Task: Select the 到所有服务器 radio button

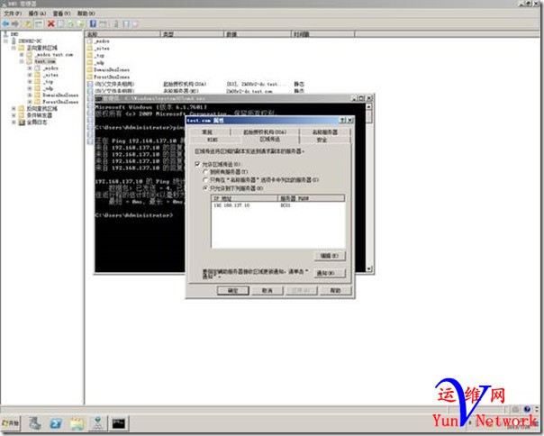Action: point(205,172)
